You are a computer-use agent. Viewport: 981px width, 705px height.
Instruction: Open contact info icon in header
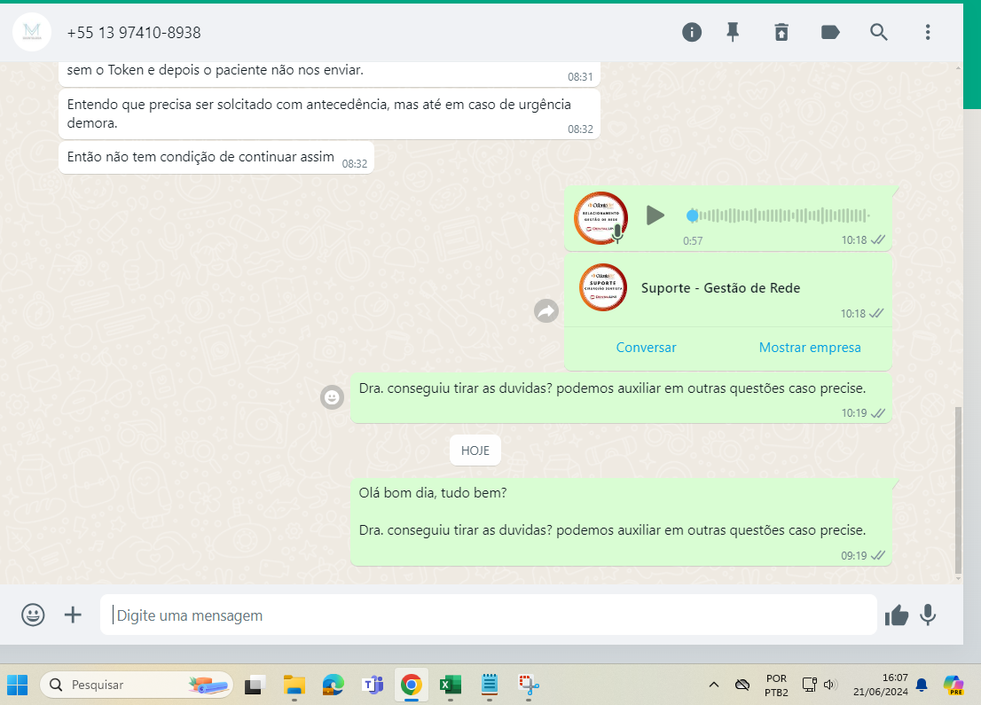[692, 33]
